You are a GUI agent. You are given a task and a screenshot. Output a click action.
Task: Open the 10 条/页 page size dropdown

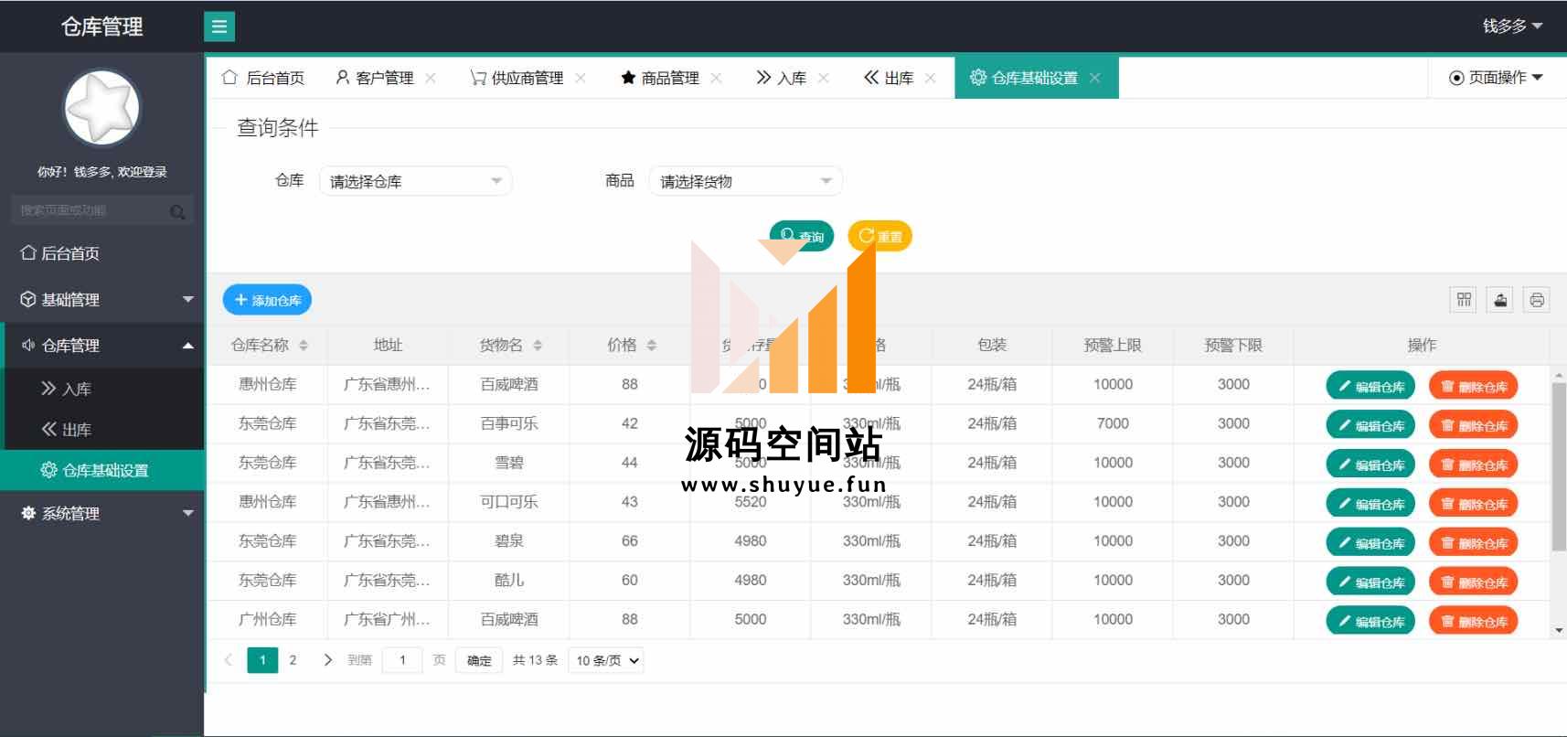605,660
